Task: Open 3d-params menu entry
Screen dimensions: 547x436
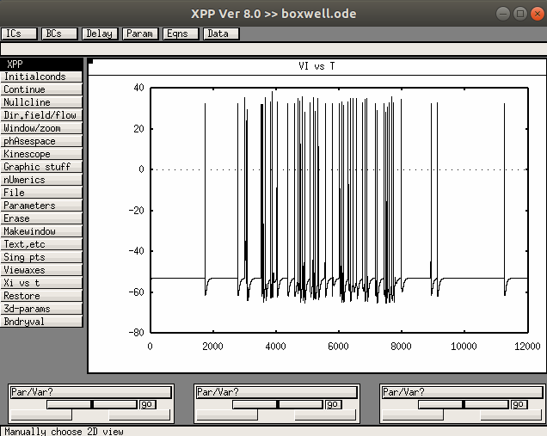Action: click(41, 309)
